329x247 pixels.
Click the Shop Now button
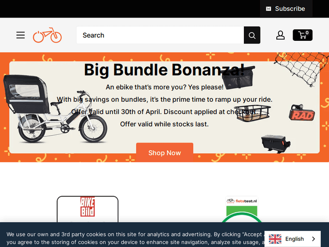coord(164,153)
